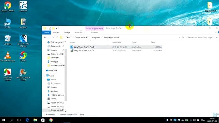
Task: Select the Outils d'application contextual tab
Action: [x=94, y=29]
